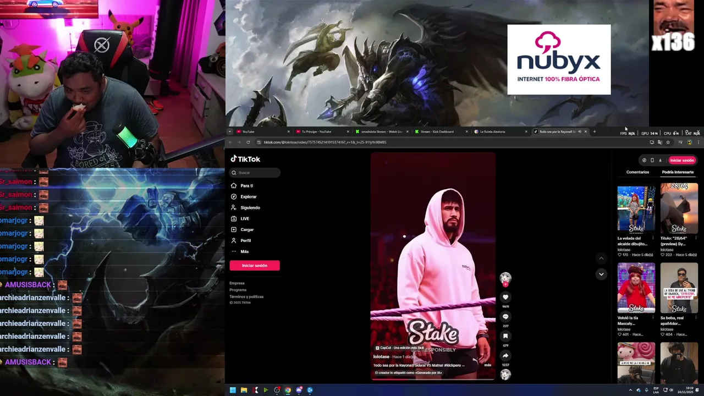Expand the caption with 'más'

coord(487,365)
